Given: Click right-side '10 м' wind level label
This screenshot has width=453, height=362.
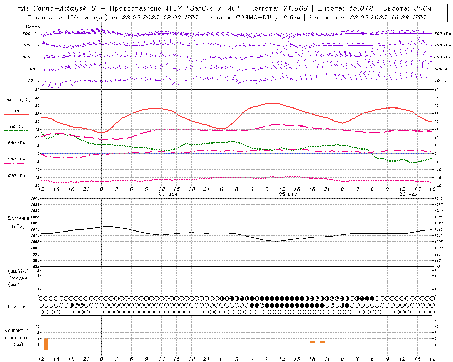Looking at the screenshot, I should [440, 81].
